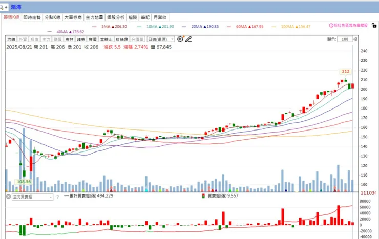Open the 即時走勢 tab

[32, 17]
